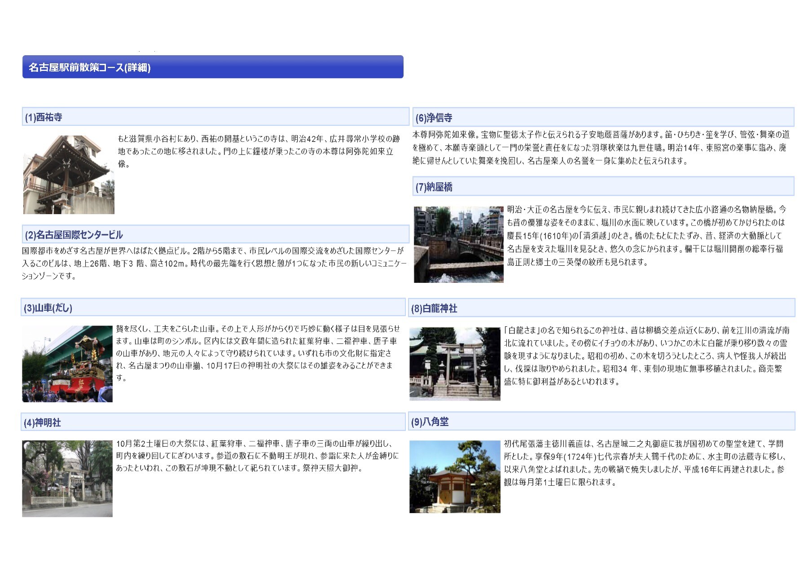Click the 八角堂 description paragraph
Screen dimensions: 808x571
coord(644,463)
